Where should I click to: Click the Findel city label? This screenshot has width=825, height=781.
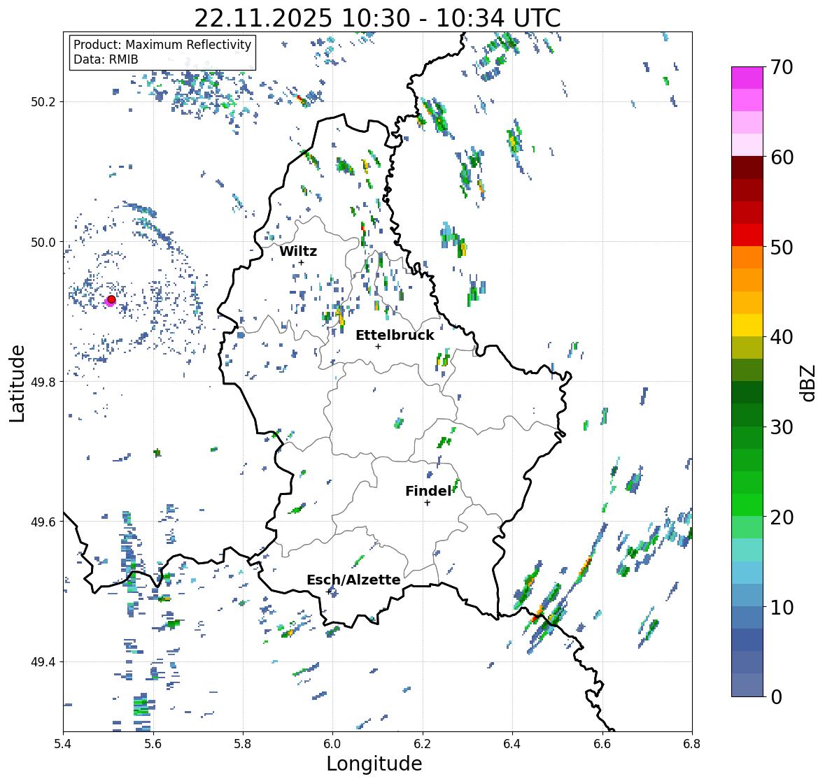[428, 491]
